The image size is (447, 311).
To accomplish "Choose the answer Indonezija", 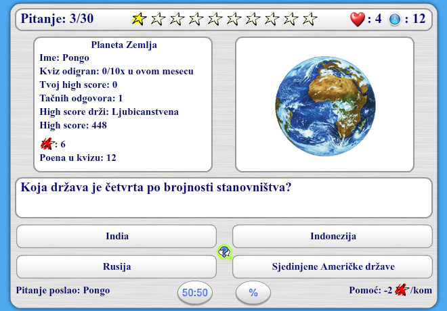I will pyautogui.click(x=333, y=236).
